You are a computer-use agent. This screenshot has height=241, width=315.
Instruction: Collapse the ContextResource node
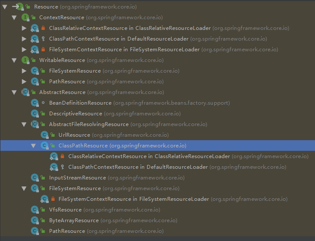click(14, 18)
